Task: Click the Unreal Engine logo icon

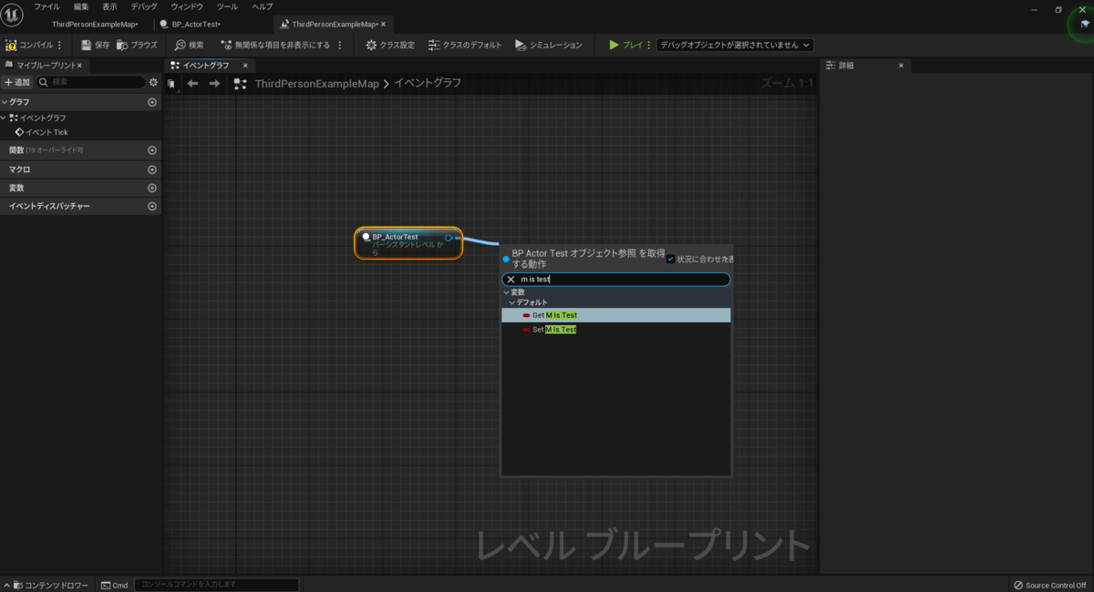Action: pyautogui.click(x=13, y=15)
